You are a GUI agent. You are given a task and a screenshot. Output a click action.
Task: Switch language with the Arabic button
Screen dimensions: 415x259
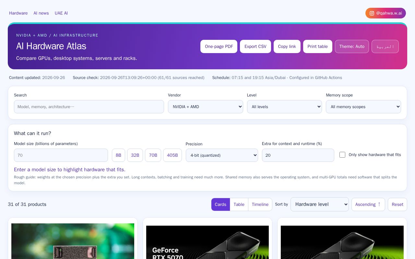385,46
